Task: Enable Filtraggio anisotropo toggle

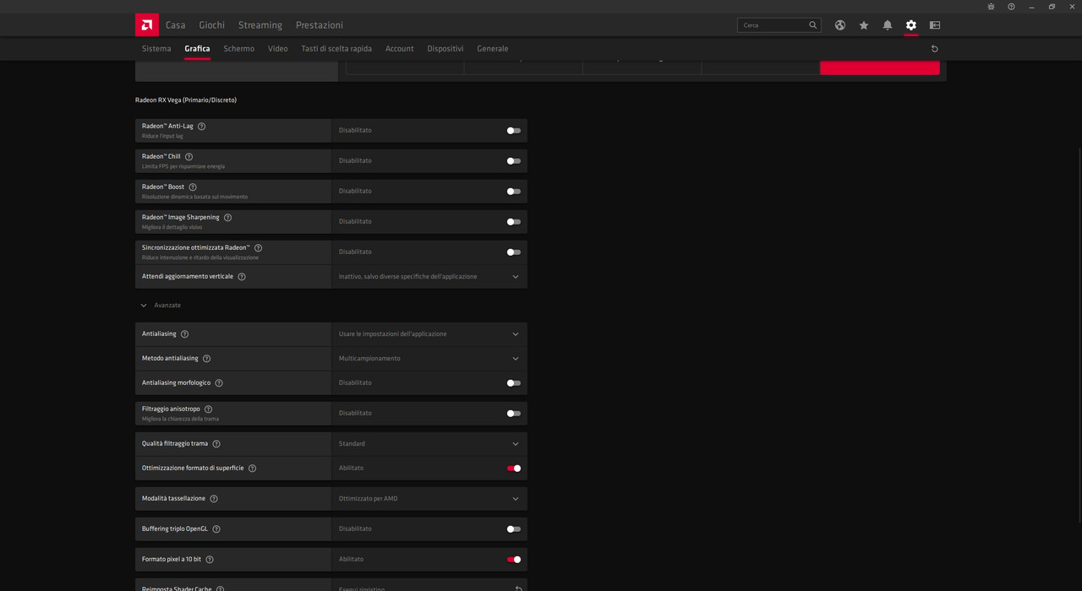Action: (514, 414)
